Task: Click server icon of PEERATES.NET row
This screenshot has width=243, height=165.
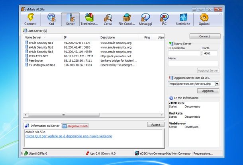Action: point(27,56)
